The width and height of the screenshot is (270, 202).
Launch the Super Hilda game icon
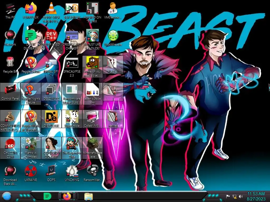pos(72,119)
